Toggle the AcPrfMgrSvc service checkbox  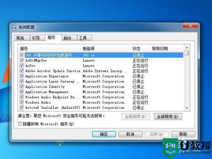click(x=22, y=60)
